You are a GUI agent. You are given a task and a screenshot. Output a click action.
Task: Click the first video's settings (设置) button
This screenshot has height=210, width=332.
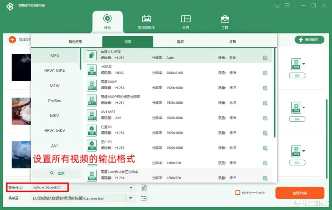(x=297, y=76)
